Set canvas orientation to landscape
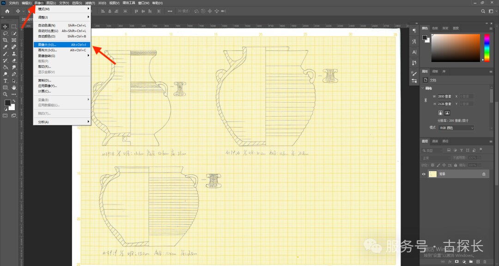The height and width of the screenshot is (266, 499). (447, 112)
